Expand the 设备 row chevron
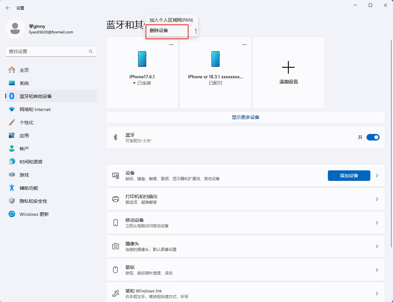Screen dimensions: 393x302 (x=377, y=176)
